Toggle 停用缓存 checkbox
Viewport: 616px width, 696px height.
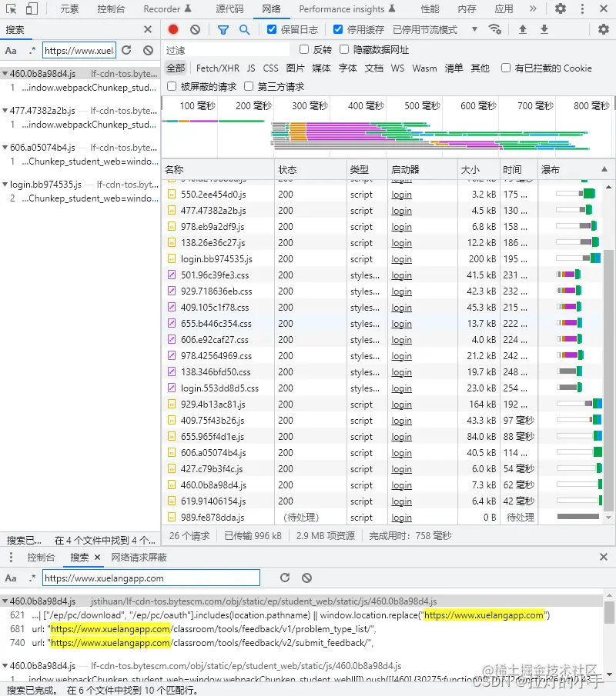[x=338, y=29]
